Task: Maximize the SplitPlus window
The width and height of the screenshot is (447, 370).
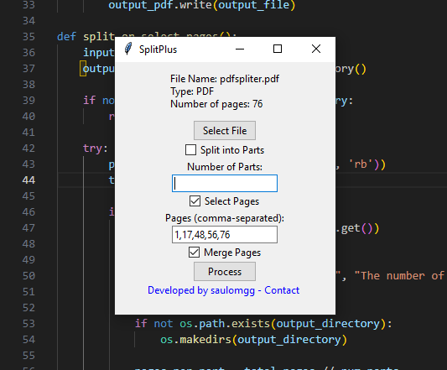Action: tap(278, 49)
